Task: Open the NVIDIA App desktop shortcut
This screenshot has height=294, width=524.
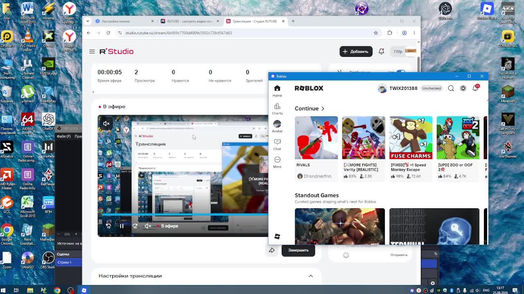Action: 48,67
